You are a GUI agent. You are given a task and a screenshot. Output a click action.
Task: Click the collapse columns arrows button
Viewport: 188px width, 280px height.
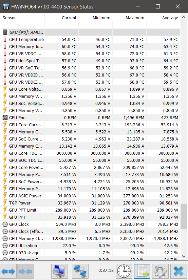click(25, 272)
